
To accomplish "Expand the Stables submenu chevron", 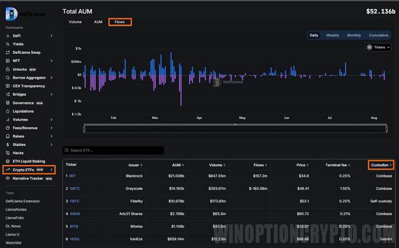I will 52,145.
